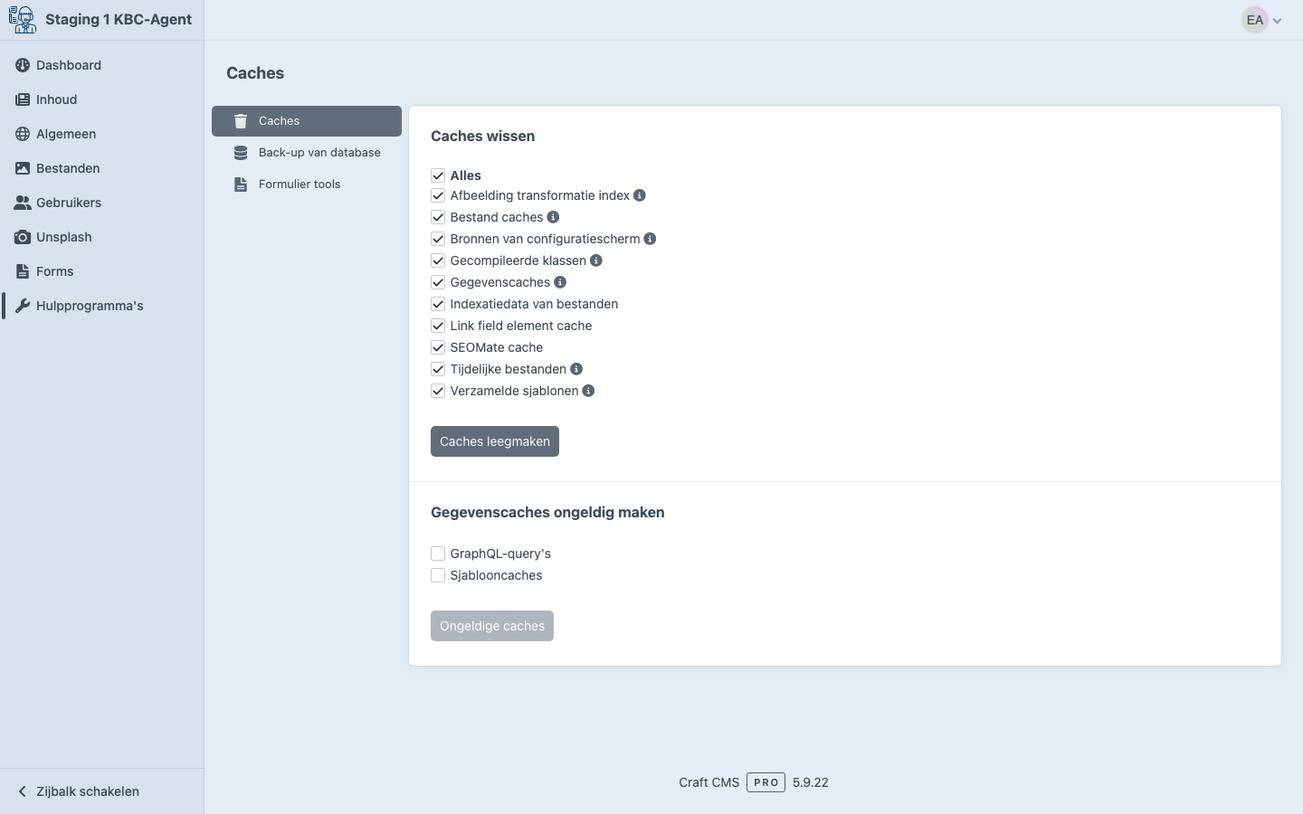This screenshot has height=814, width=1303.
Task: Click the database icon for Back-up van database
Action: coord(241,153)
